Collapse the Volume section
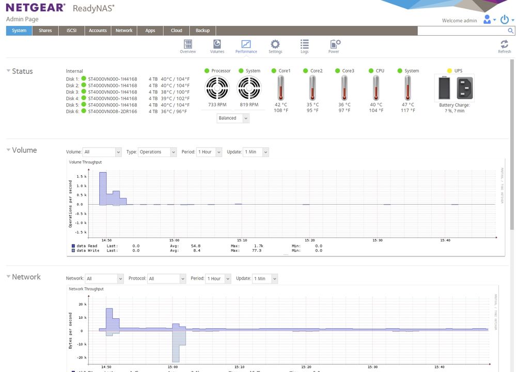 (x=8, y=150)
